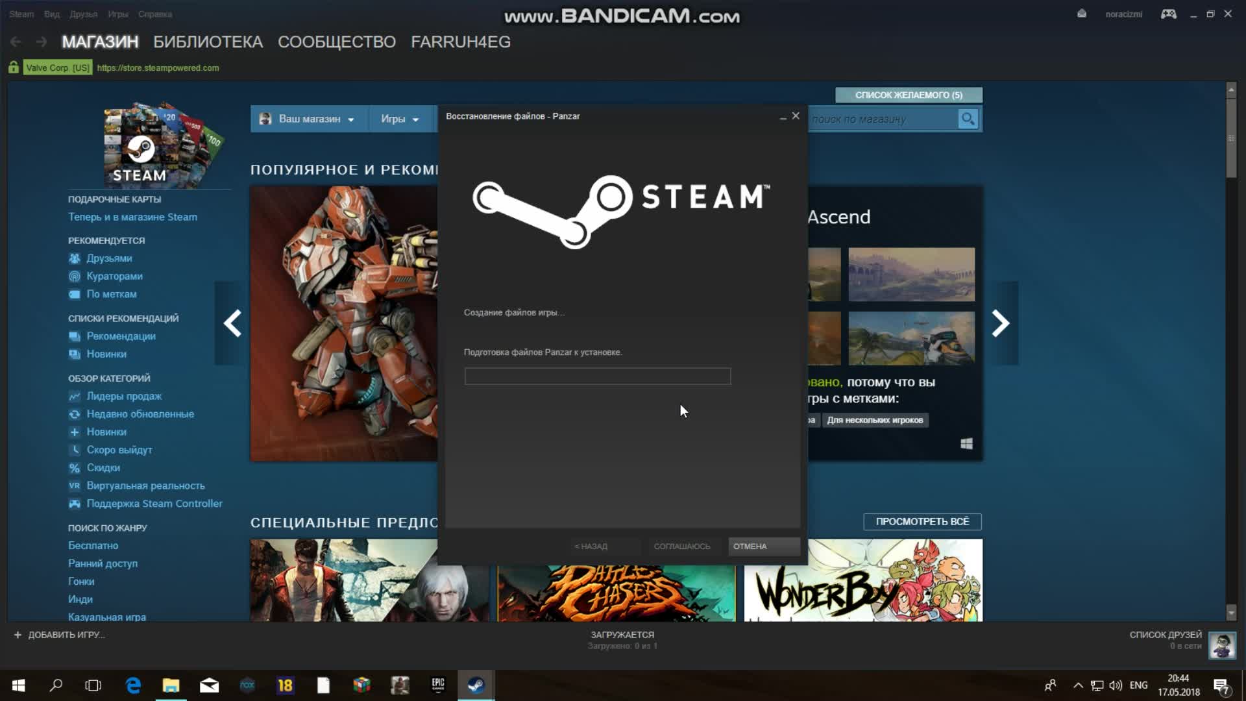Launch Big Picture controller icon
The height and width of the screenshot is (701, 1246).
pyautogui.click(x=1169, y=14)
